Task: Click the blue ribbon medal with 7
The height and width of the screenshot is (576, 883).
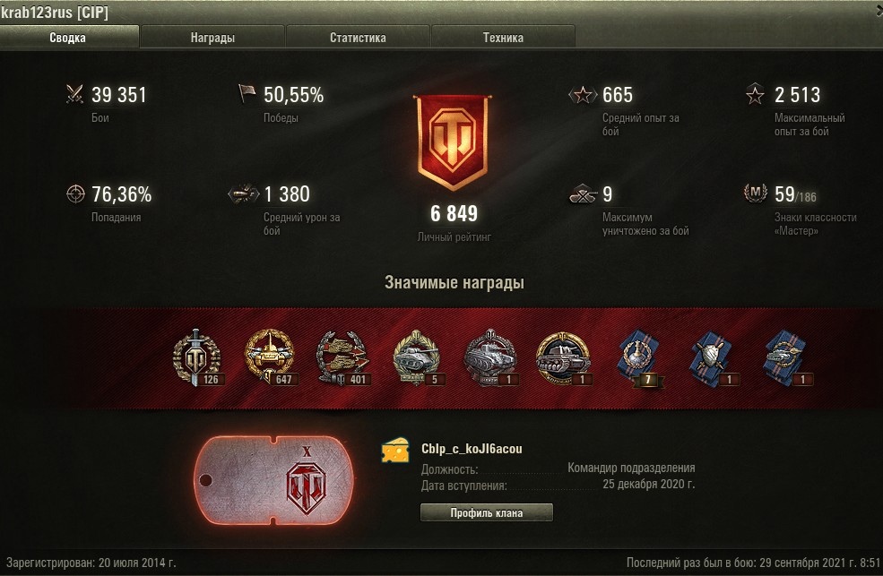Action: tap(638, 359)
